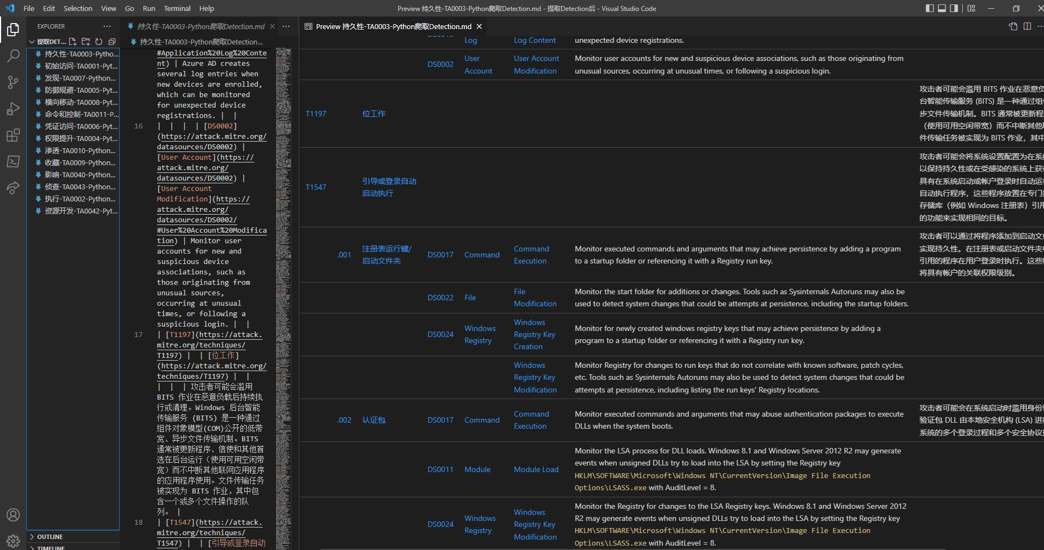Open the DS0022 data source link
Viewport: 1044px width, 550px height.
(440, 298)
